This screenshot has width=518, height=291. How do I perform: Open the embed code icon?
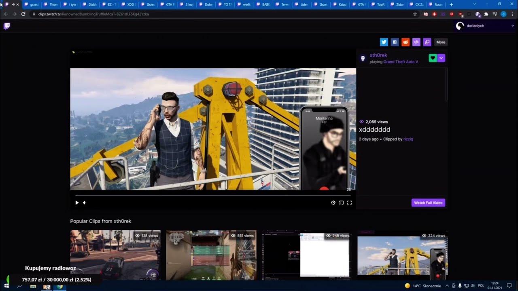pos(416,42)
